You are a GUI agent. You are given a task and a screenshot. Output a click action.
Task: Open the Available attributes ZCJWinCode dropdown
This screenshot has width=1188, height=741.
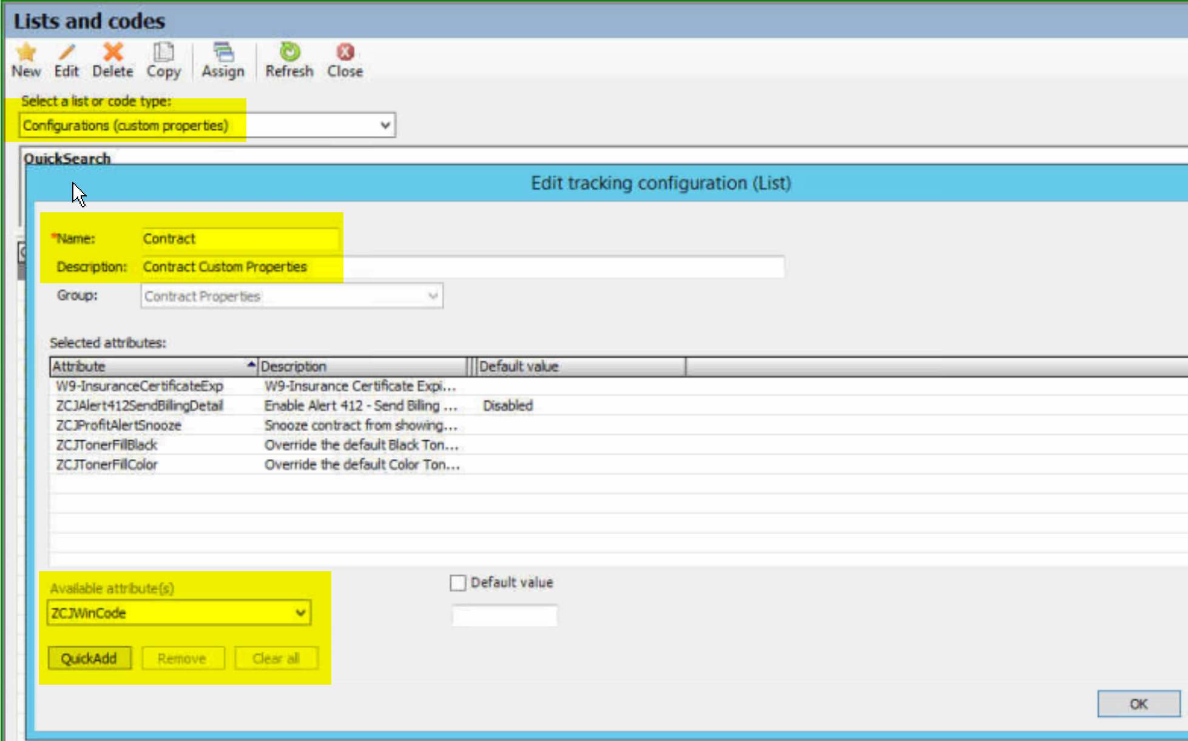pos(179,613)
